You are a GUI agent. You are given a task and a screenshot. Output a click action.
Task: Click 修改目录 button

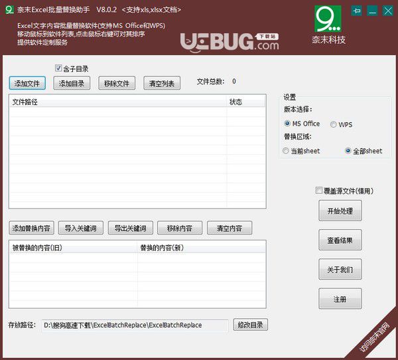[251, 325]
